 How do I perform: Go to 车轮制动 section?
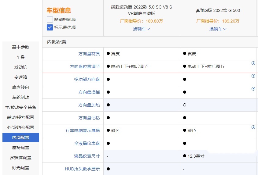(21, 97)
